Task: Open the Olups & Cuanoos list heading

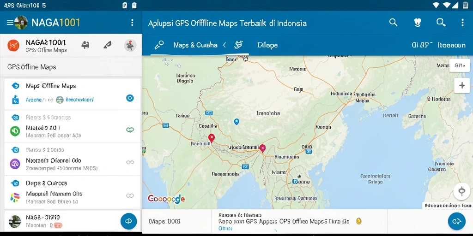Action: 47,183
